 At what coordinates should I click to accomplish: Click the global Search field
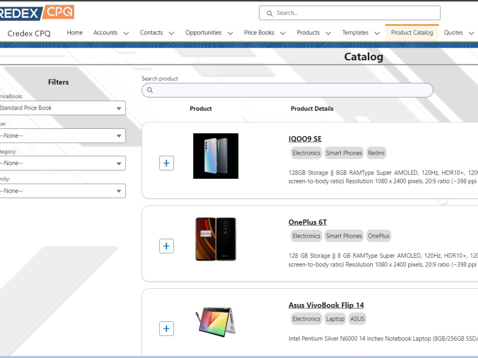(350, 13)
